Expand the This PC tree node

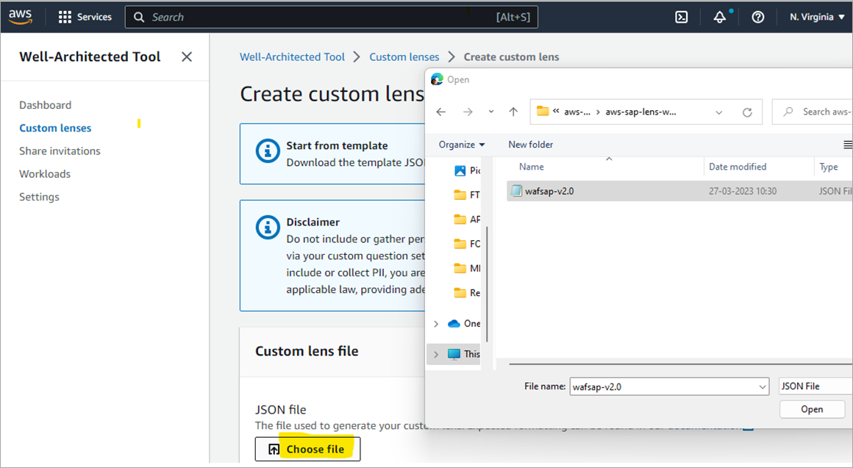[436, 354]
